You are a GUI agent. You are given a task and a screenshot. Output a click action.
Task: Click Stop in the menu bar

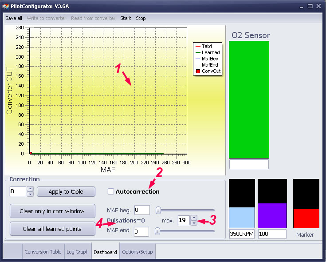[x=141, y=18]
